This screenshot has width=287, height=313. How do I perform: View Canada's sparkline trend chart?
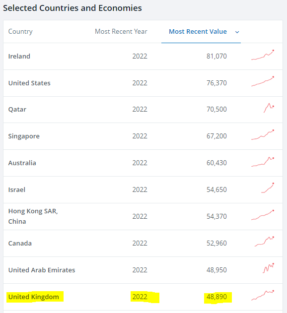265,242
